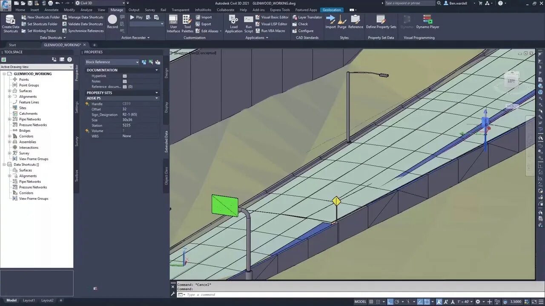
Task: Toggle the MODEL space status button
Action: pos(360,302)
